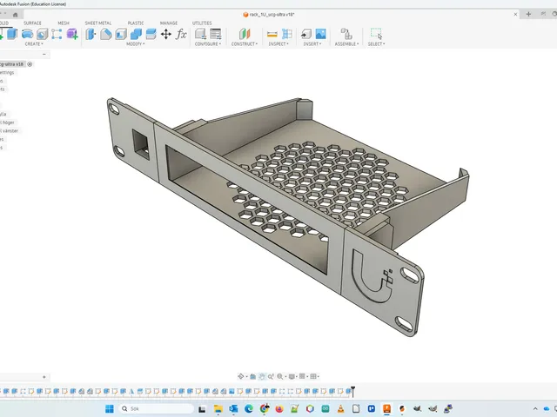557x417 pixels.
Task: Click the Insert Derive icon
Action: [x=305, y=34]
